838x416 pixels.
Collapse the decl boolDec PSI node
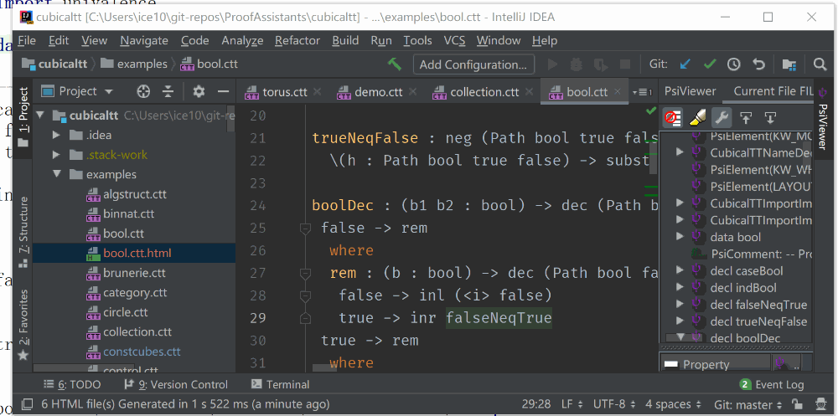680,337
